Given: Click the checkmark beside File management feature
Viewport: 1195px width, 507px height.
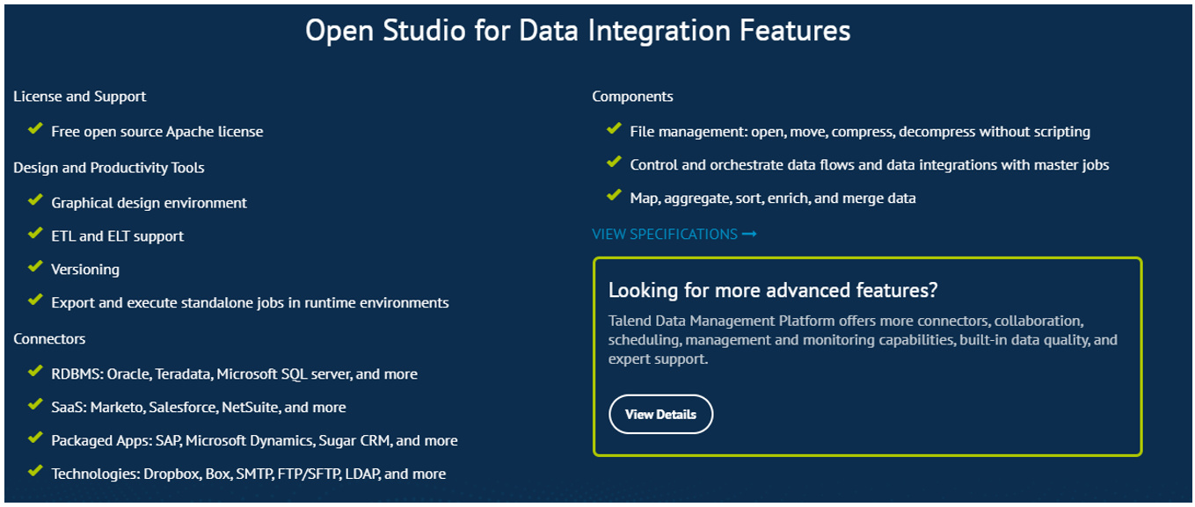Looking at the screenshot, I should 614,130.
